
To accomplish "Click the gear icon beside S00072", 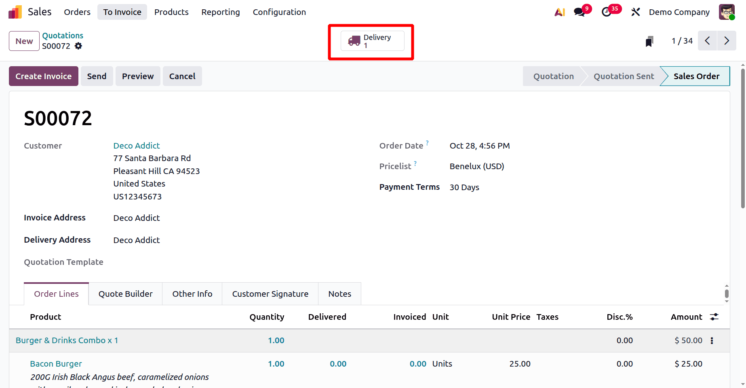I will 78,46.
